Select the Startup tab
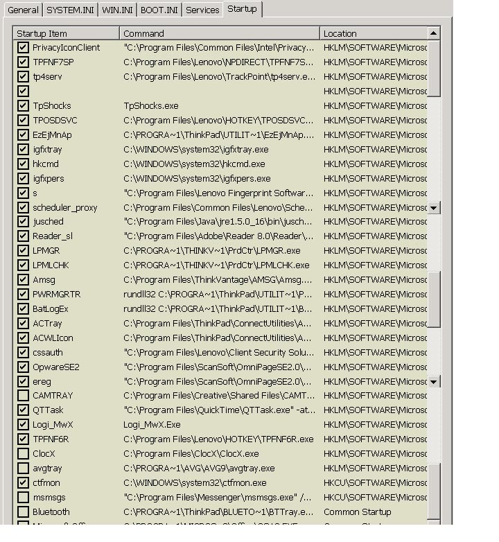 [242, 8]
